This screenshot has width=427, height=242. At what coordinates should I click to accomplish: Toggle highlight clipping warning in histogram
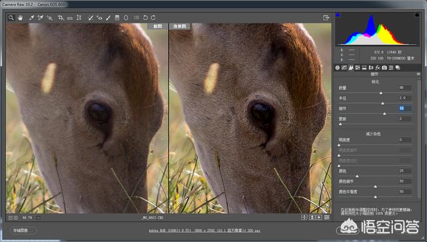417,15
